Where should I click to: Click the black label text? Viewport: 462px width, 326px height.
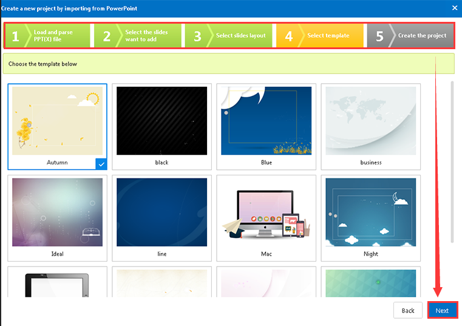point(161,163)
